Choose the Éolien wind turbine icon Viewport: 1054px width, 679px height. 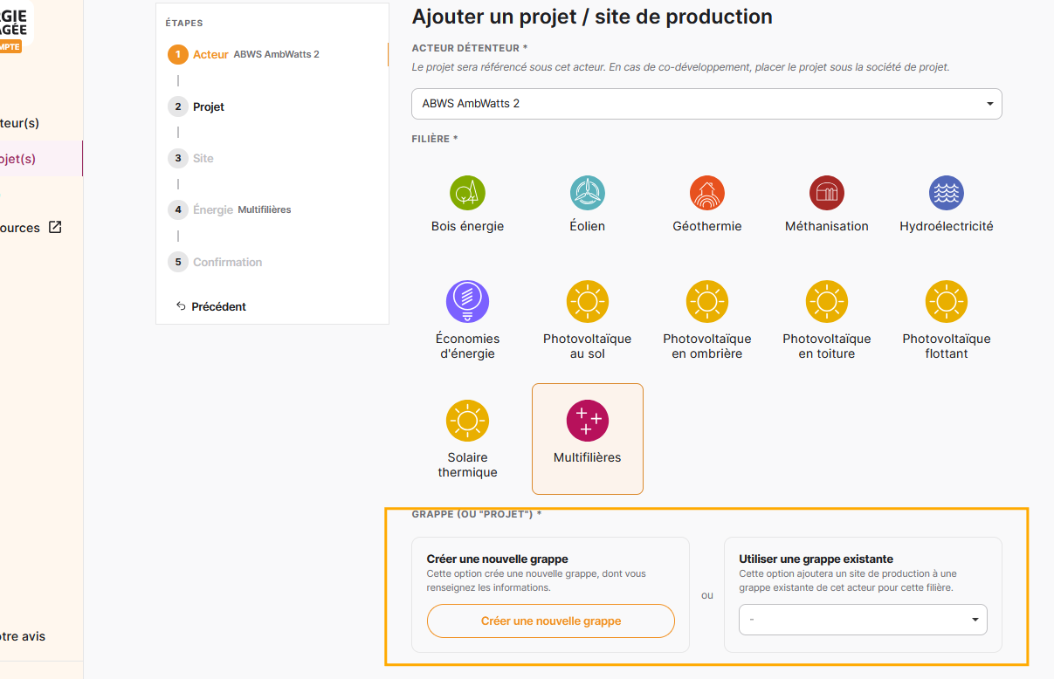[x=587, y=193]
